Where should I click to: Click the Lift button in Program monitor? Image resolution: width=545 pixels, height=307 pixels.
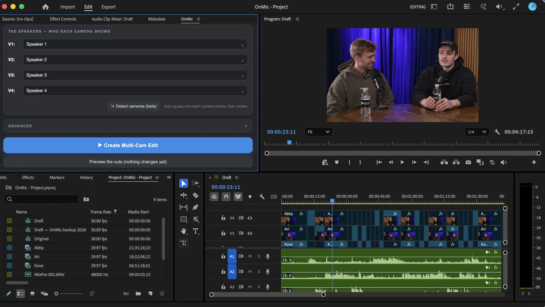pyautogui.click(x=444, y=162)
